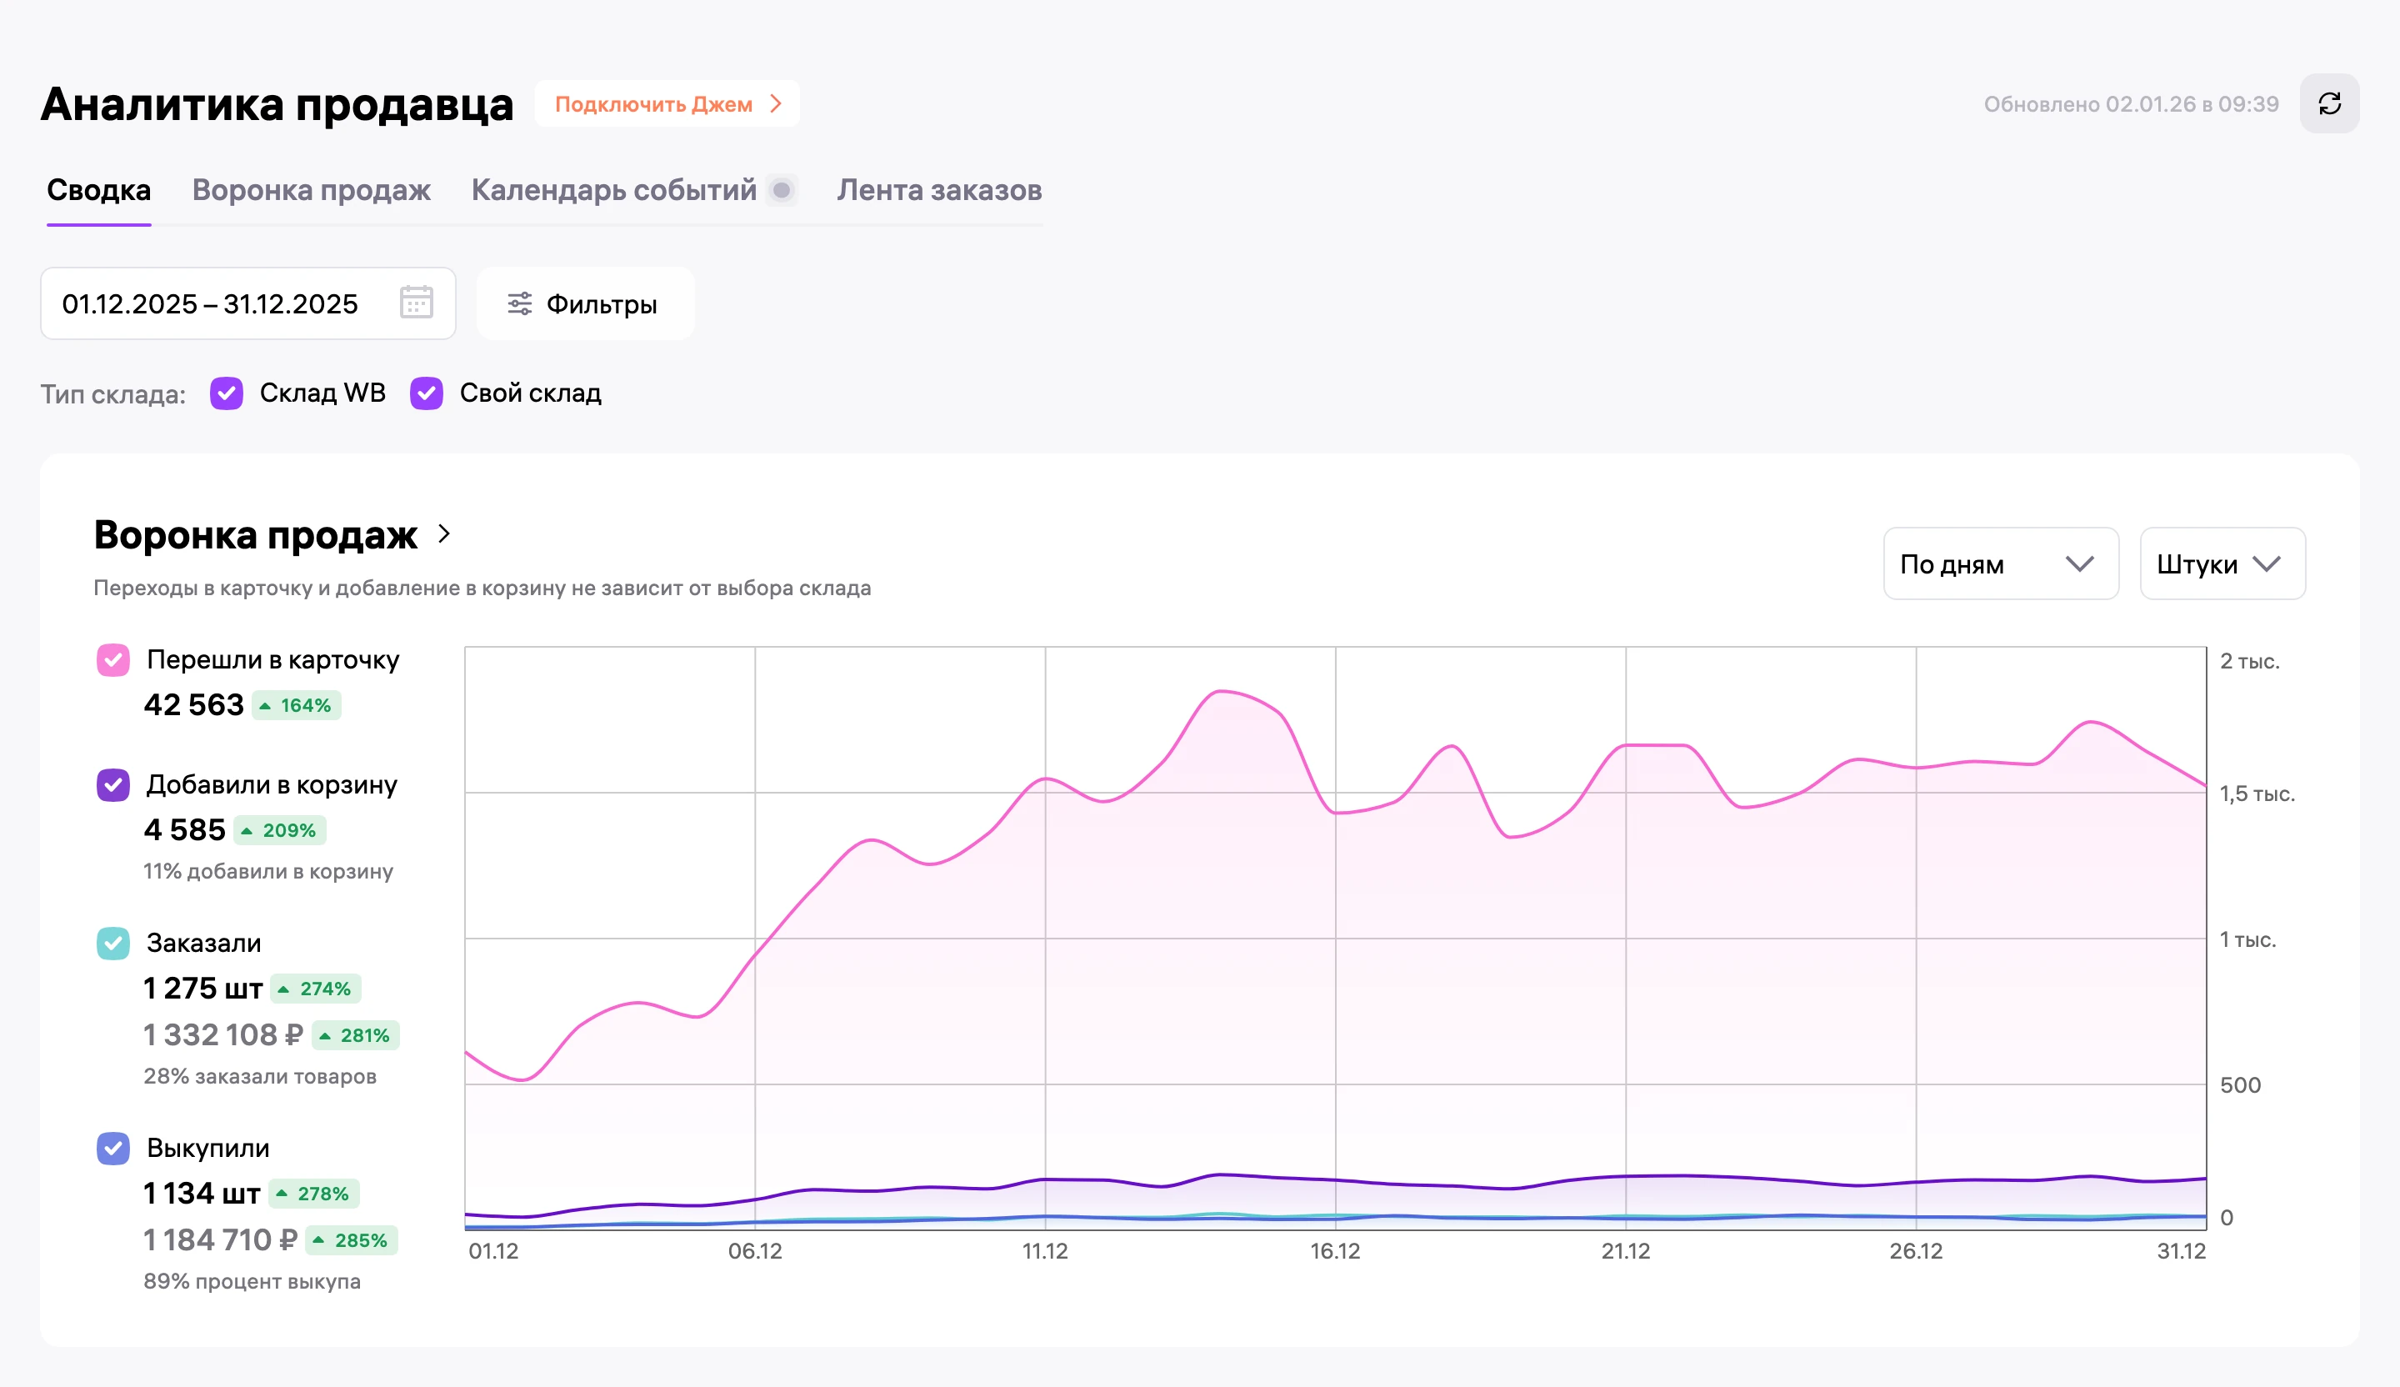The height and width of the screenshot is (1387, 2400).
Task: Click the 1 184 710 ₽ buyout sum
Action: [221, 1239]
